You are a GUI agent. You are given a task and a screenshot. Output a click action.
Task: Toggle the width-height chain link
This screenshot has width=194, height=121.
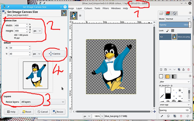point(30,28)
